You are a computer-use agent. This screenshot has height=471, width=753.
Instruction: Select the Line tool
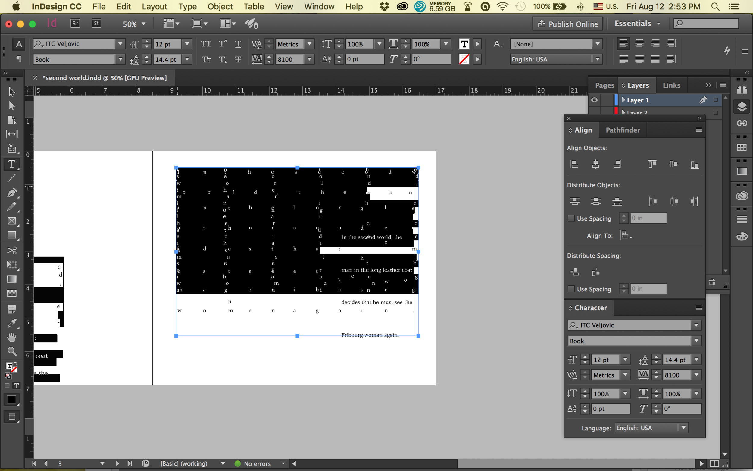11,178
